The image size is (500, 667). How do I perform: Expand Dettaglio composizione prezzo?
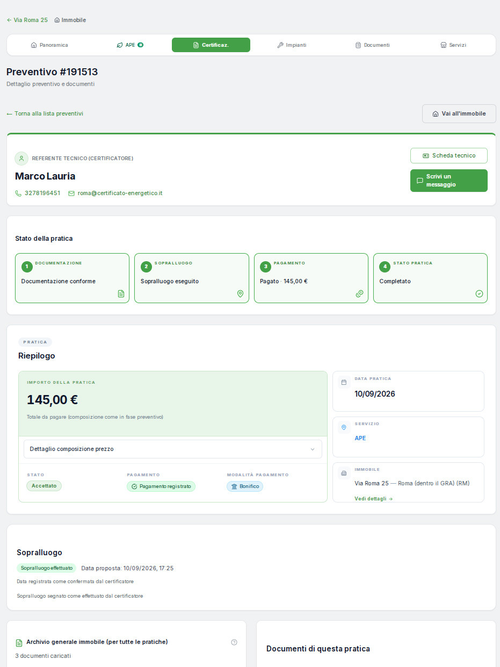coord(173,449)
